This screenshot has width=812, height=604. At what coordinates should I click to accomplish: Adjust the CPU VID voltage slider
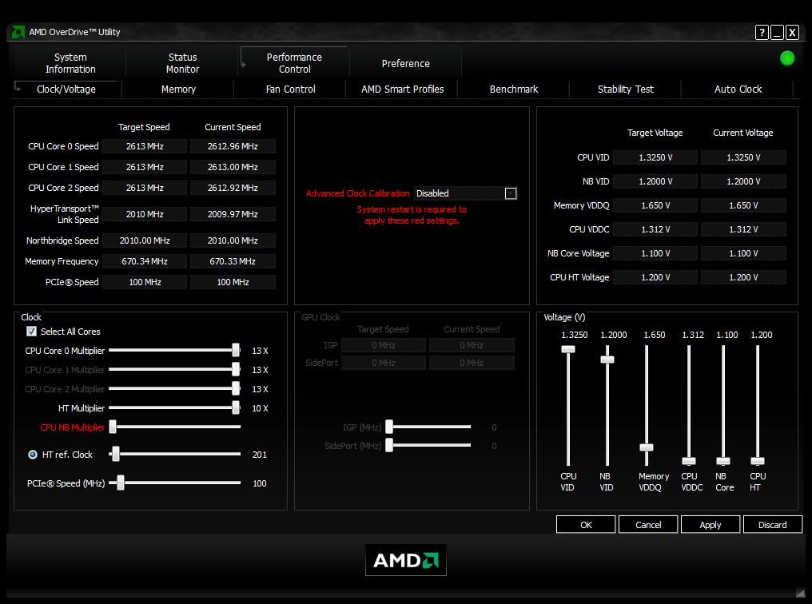(x=569, y=349)
